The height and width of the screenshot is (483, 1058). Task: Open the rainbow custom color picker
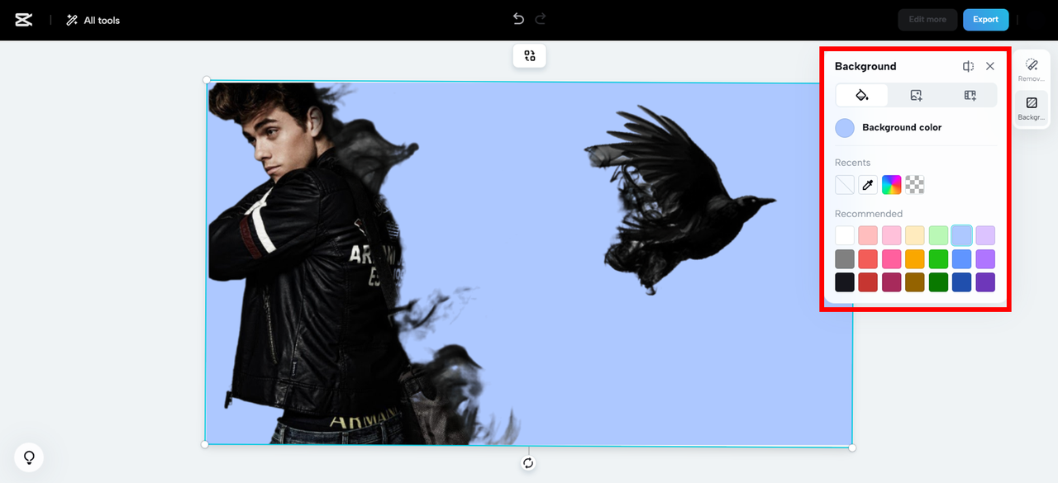point(891,185)
